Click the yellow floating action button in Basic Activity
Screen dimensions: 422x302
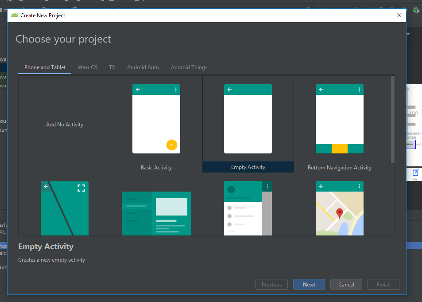pyautogui.click(x=172, y=145)
